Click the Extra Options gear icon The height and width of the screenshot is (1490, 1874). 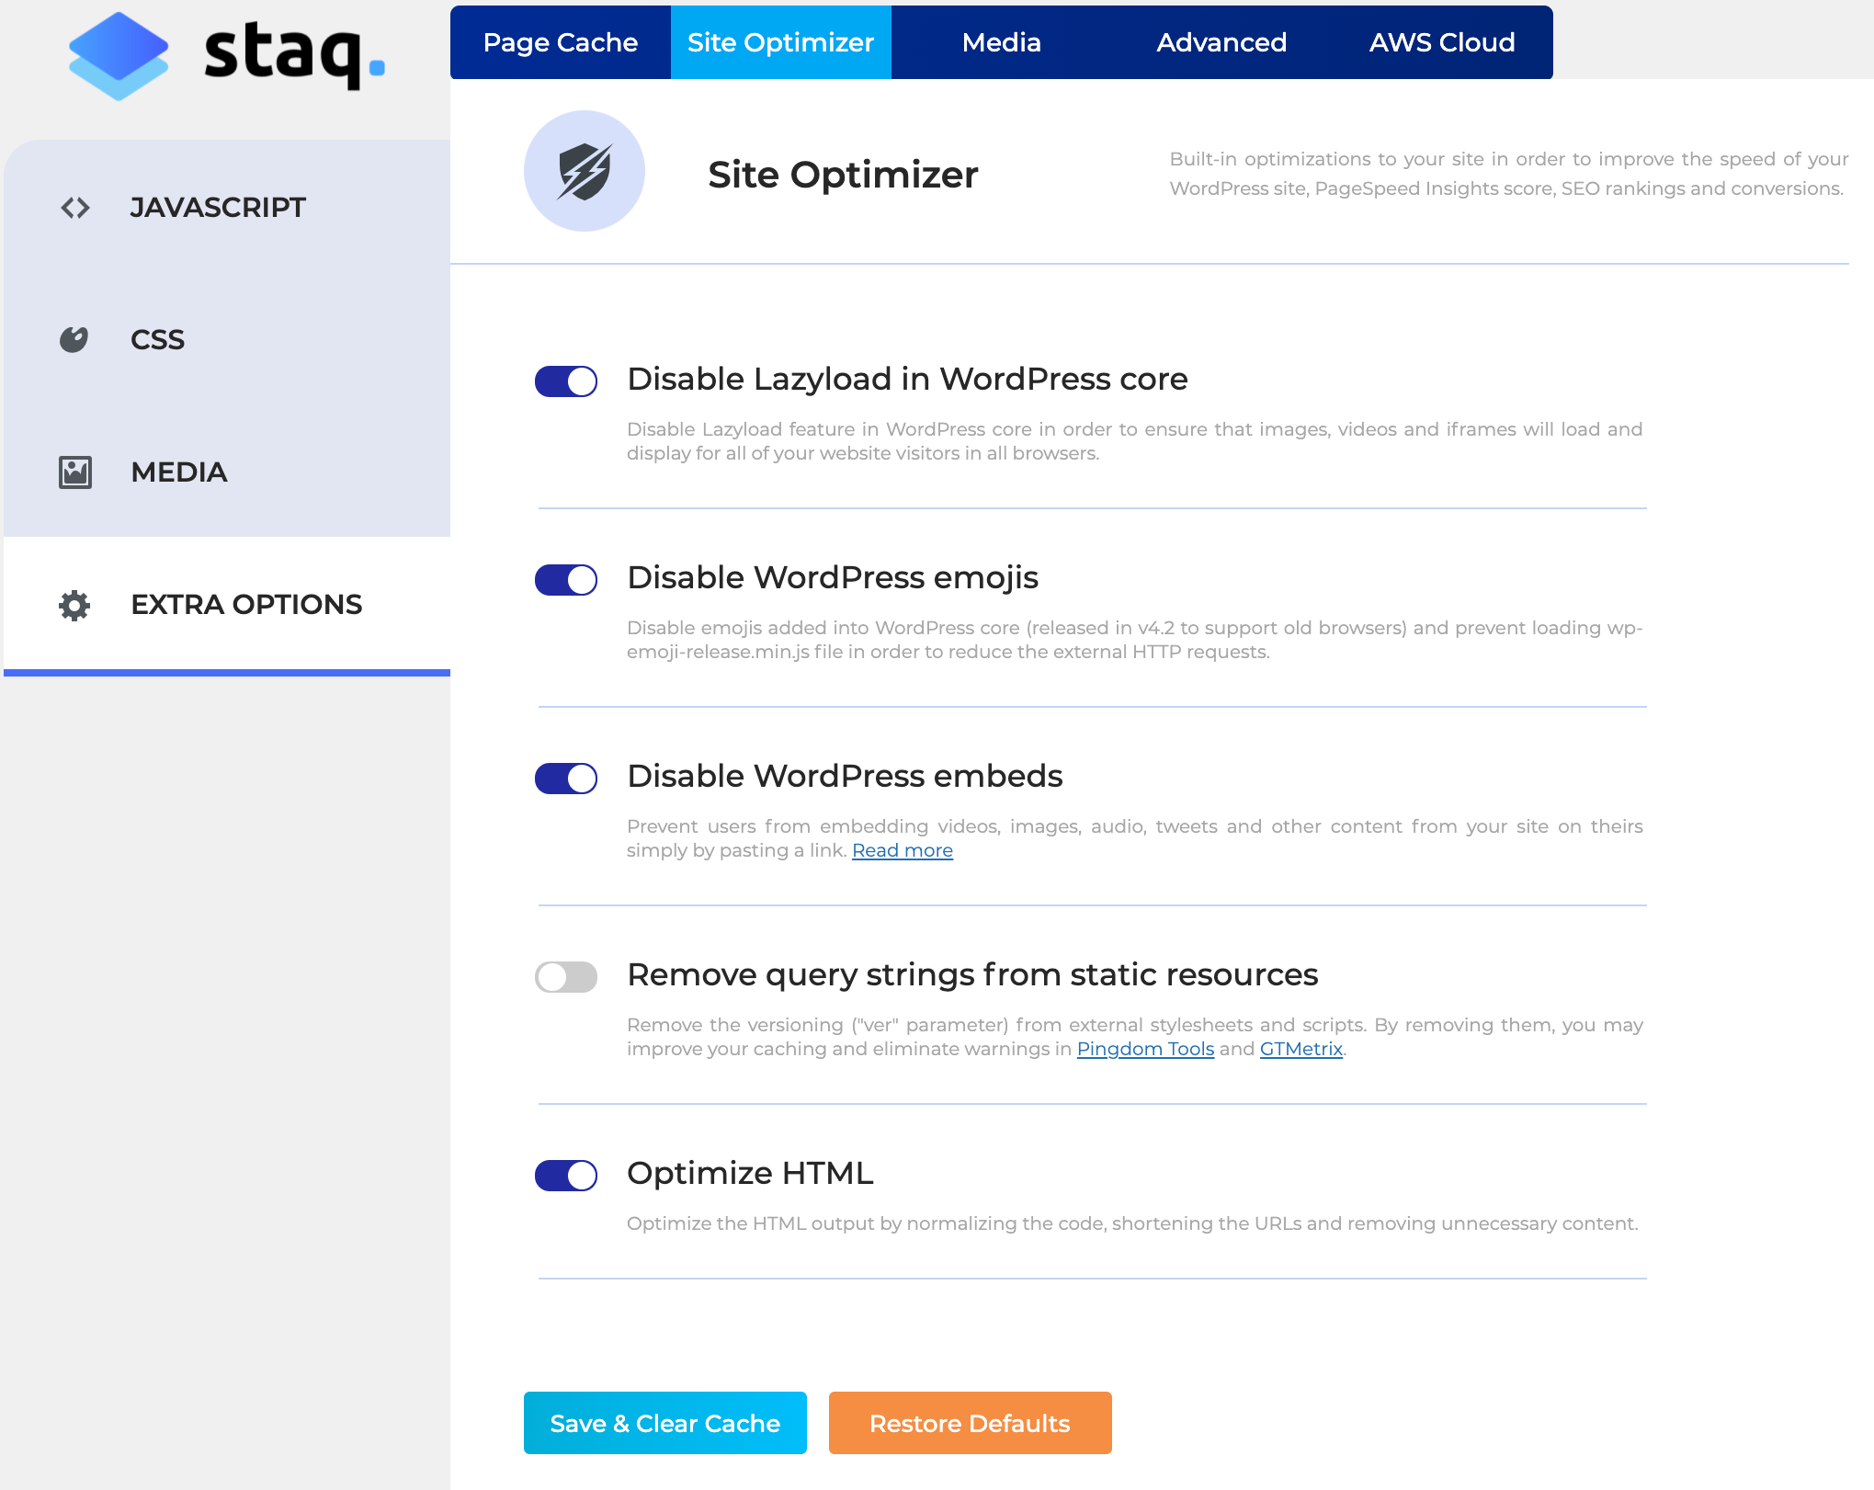pos(74,605)
